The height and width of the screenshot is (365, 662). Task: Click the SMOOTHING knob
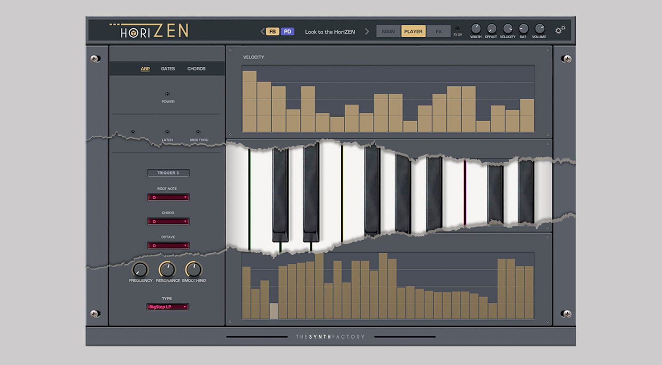(193, 270)
